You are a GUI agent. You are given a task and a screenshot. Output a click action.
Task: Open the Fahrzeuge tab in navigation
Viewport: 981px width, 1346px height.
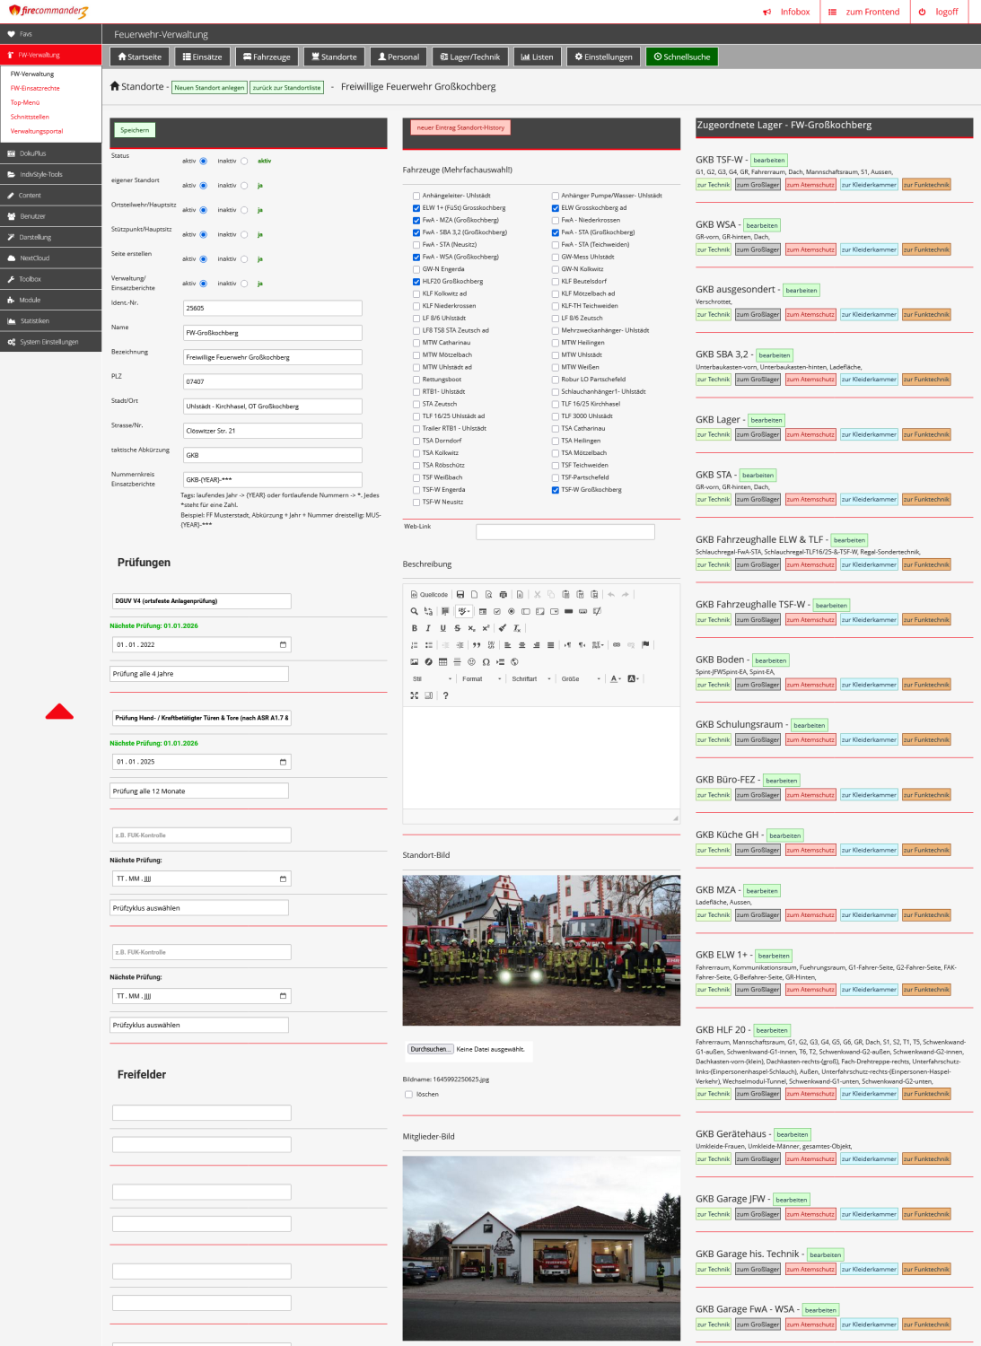[x=267, y=57]
